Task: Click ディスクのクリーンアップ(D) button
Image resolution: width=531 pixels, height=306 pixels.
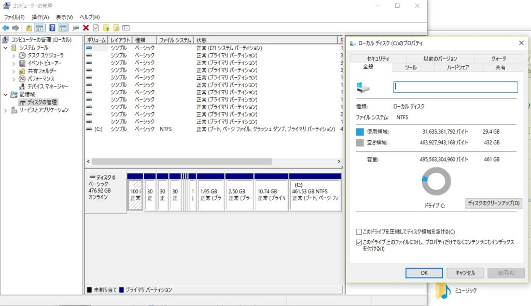Action: coord(494,203)
